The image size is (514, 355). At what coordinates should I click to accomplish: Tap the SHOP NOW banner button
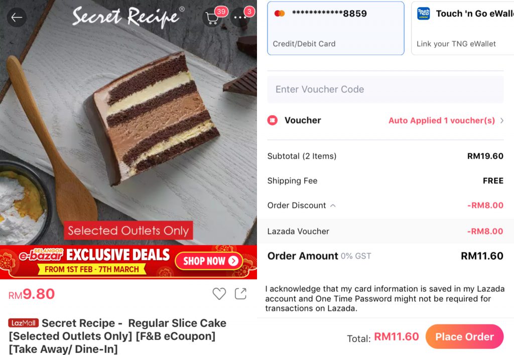coord(209,261)
